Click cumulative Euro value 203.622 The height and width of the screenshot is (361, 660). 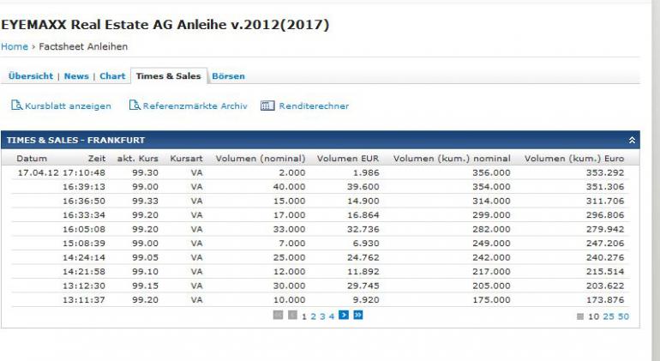(x=605, y=286)
